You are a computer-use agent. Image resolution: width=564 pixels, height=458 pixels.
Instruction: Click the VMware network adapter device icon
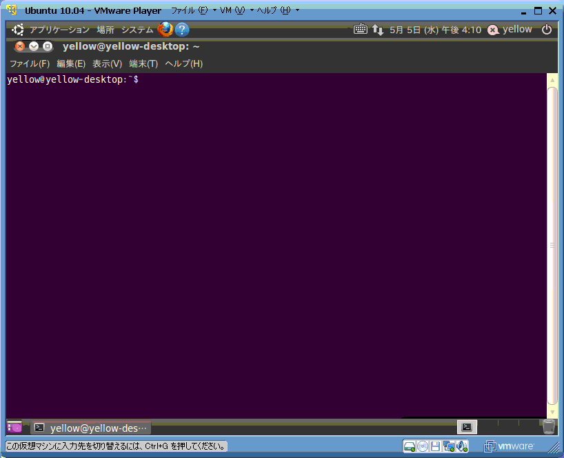(x=449, y=446)
